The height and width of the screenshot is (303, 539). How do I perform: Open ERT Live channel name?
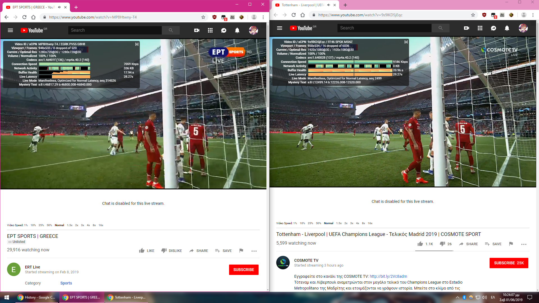pyautogui.click(x=32, y=267)
